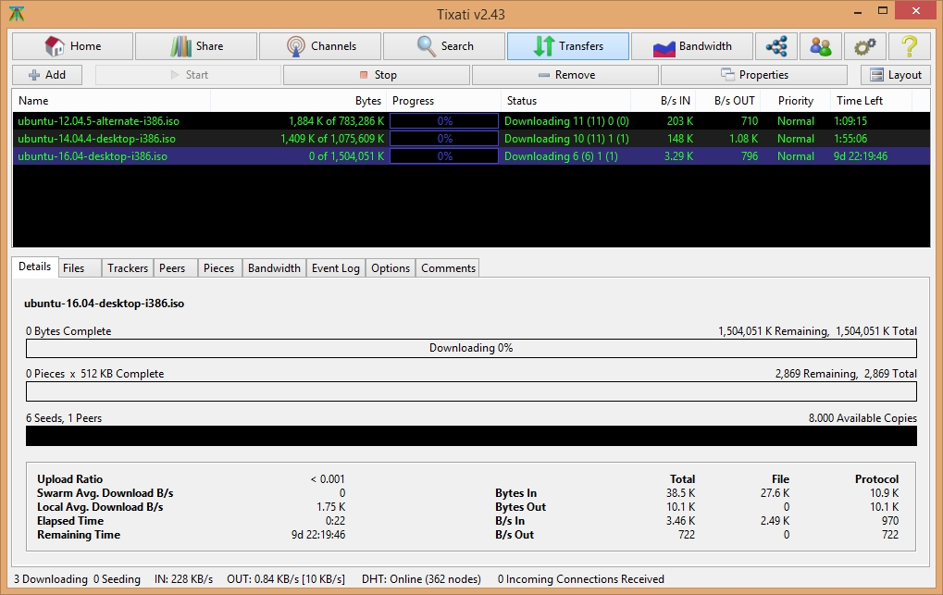Click '0 Seeding' in status bar

point(117,578)
